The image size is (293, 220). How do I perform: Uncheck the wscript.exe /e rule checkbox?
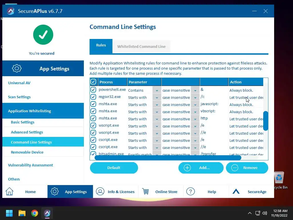click(x=93, y=125)
